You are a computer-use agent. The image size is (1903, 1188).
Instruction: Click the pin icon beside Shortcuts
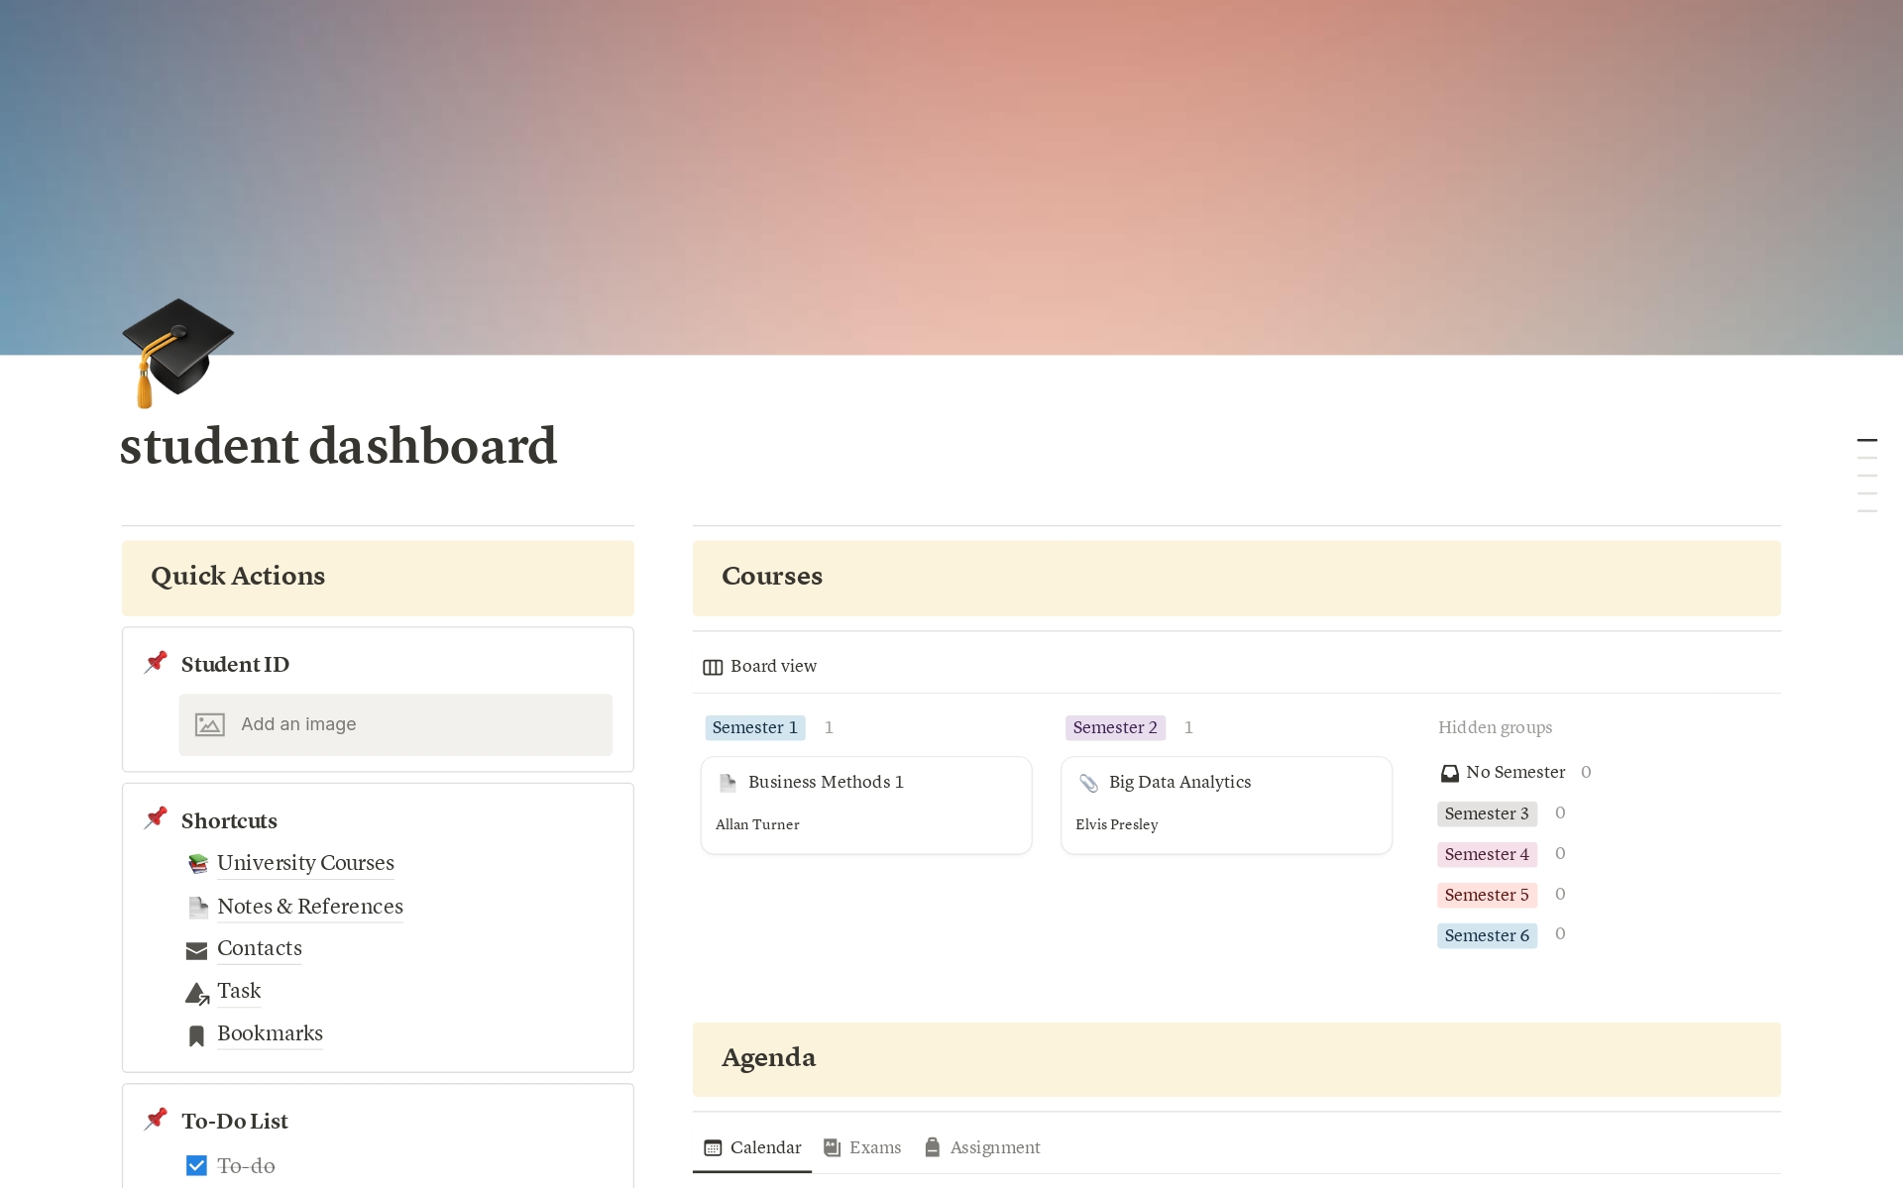[156, 818]
